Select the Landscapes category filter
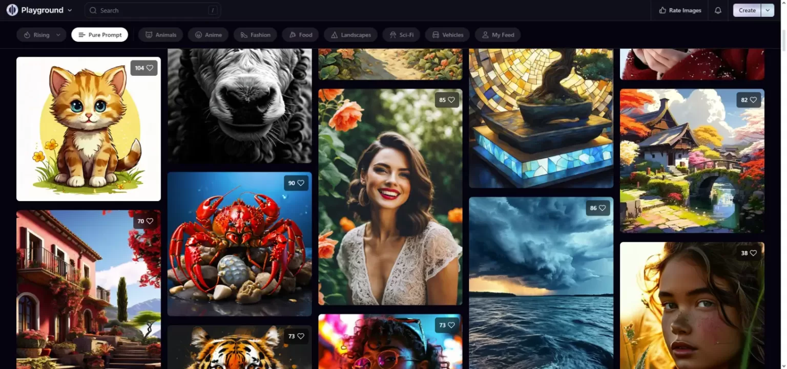Image resolution: width=787 pixels, height=369 pixels. coord(350,35)
